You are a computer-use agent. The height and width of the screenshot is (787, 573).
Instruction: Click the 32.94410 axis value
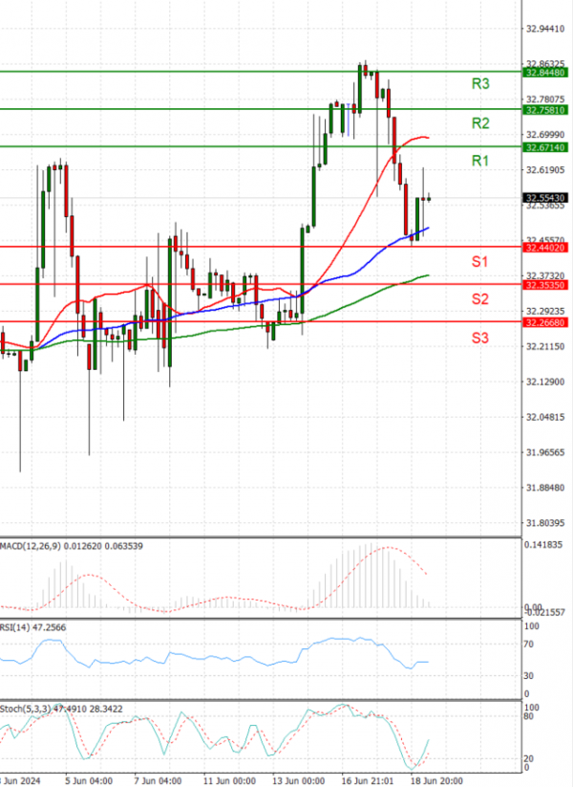(x=545, y=29)
